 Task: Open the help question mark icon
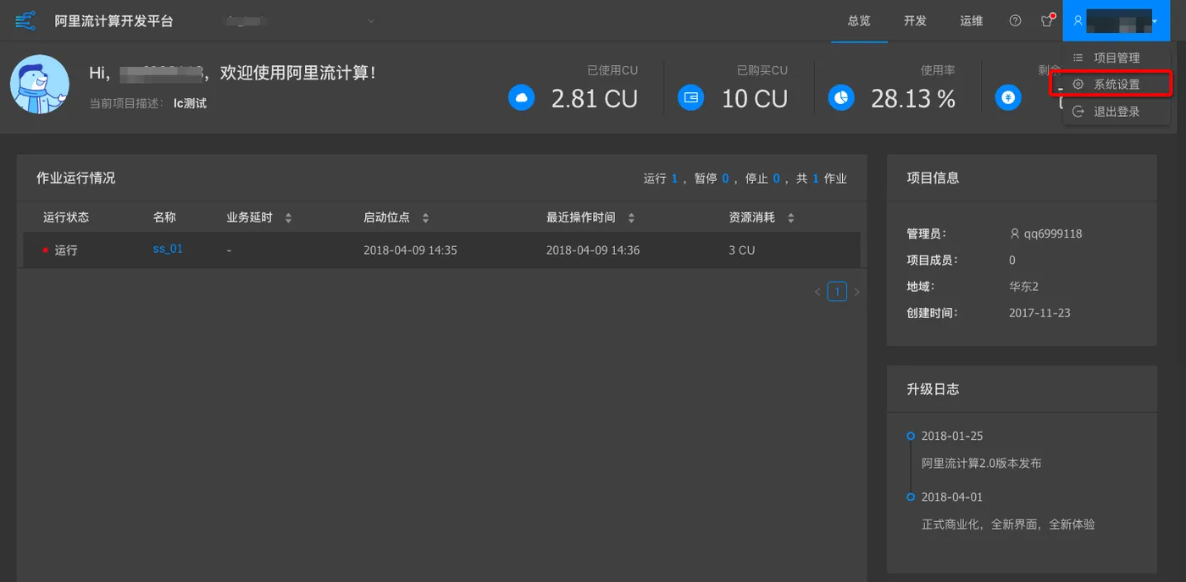point(1015,20)
